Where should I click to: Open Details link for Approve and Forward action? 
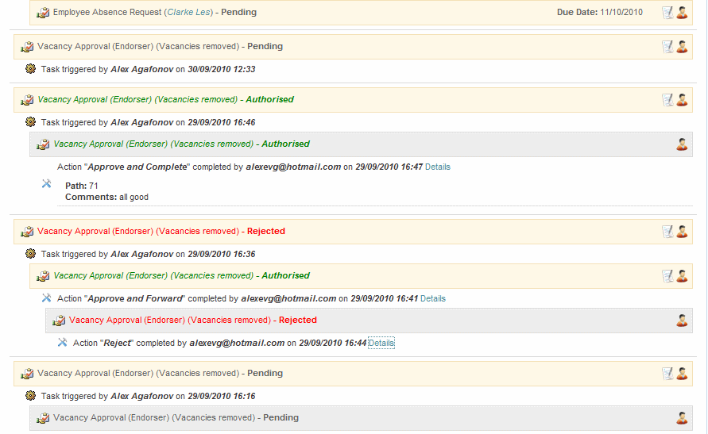point(433,298)
